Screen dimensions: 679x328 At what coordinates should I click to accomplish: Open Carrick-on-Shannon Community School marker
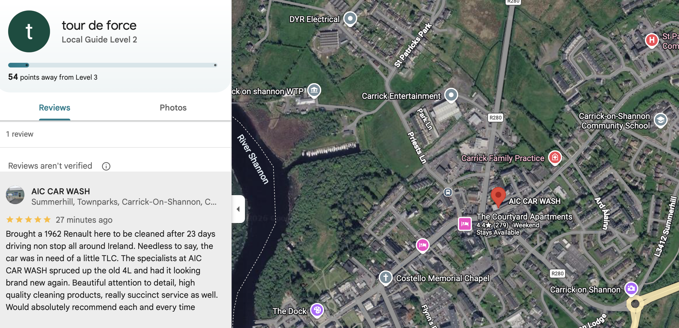tap(660, 120)
